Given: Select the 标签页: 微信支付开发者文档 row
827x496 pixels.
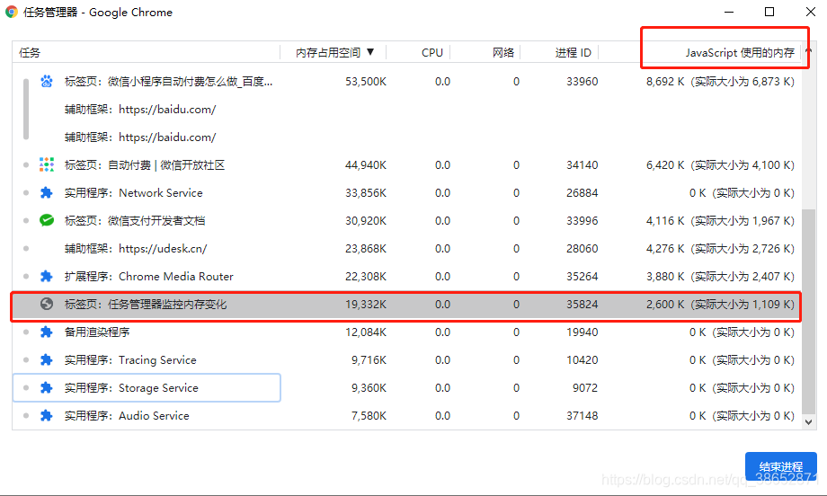Looking at the screenshot, I should click(x=406, y=220).
